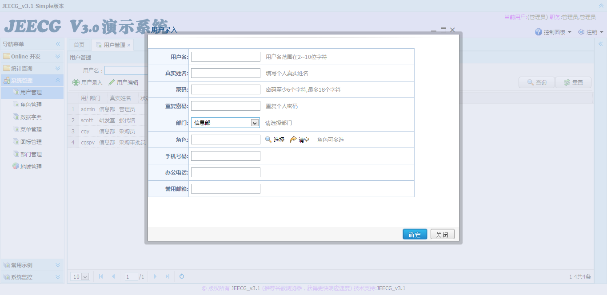
Task: Expand the Online 开发 menu group
Action: 32,56
